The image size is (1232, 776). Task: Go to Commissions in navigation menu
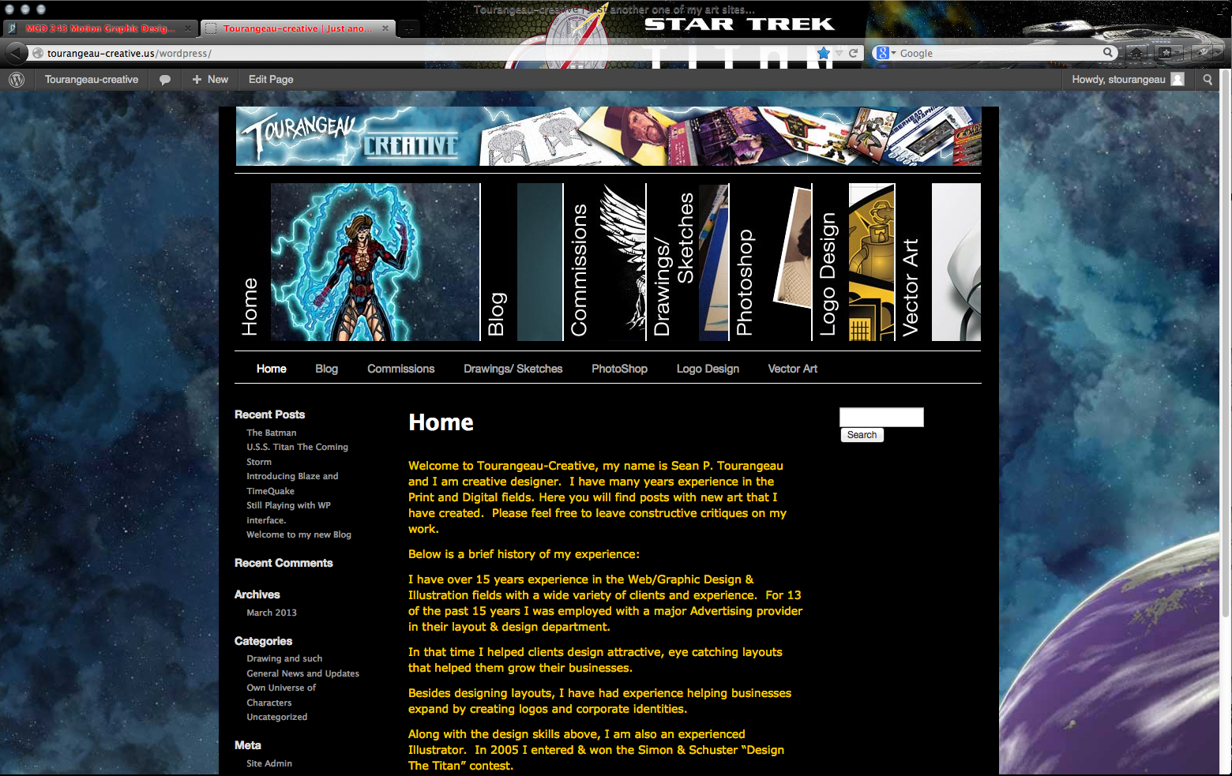coord(401,369)
